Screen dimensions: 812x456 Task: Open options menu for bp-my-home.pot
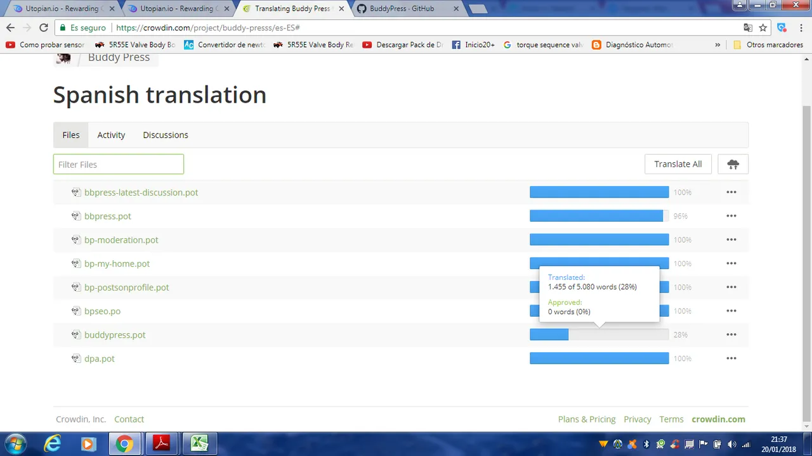[731, 263]
